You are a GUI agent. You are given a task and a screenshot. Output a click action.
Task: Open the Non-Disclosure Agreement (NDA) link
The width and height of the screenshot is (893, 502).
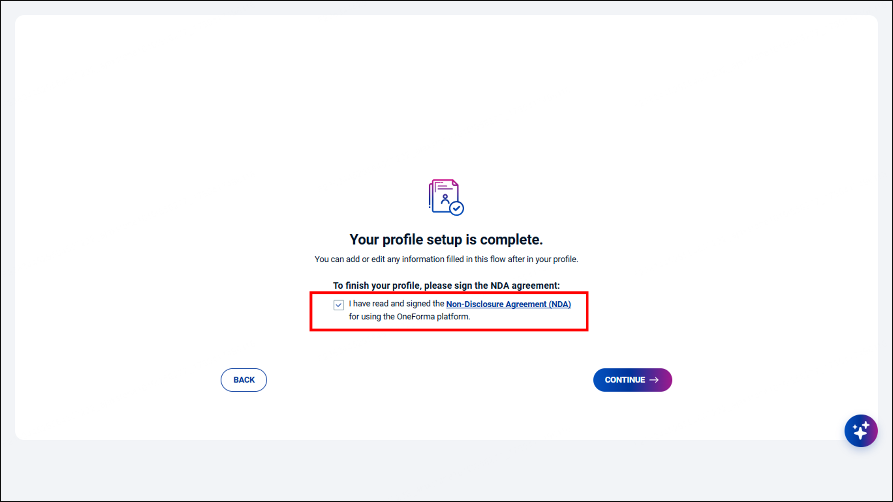click(x=508, y=304)
